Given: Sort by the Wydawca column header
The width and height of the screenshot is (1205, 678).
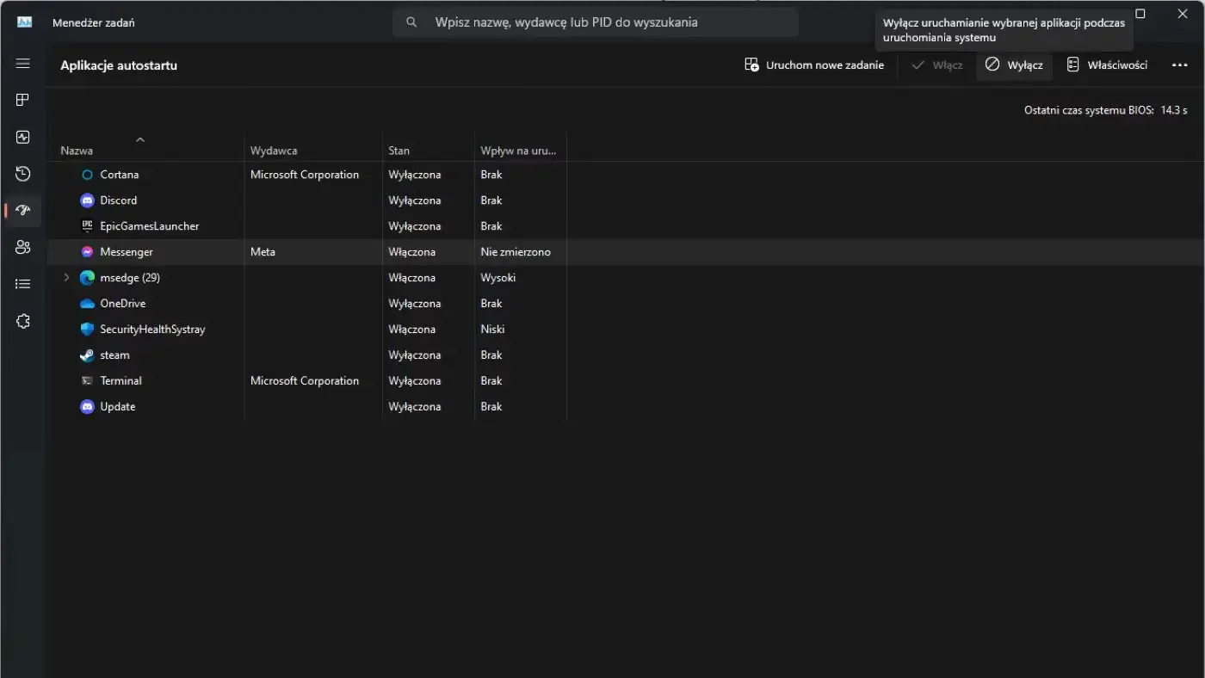Looking at the screenshot, I should pyautogui.click(x=274, y=151).
